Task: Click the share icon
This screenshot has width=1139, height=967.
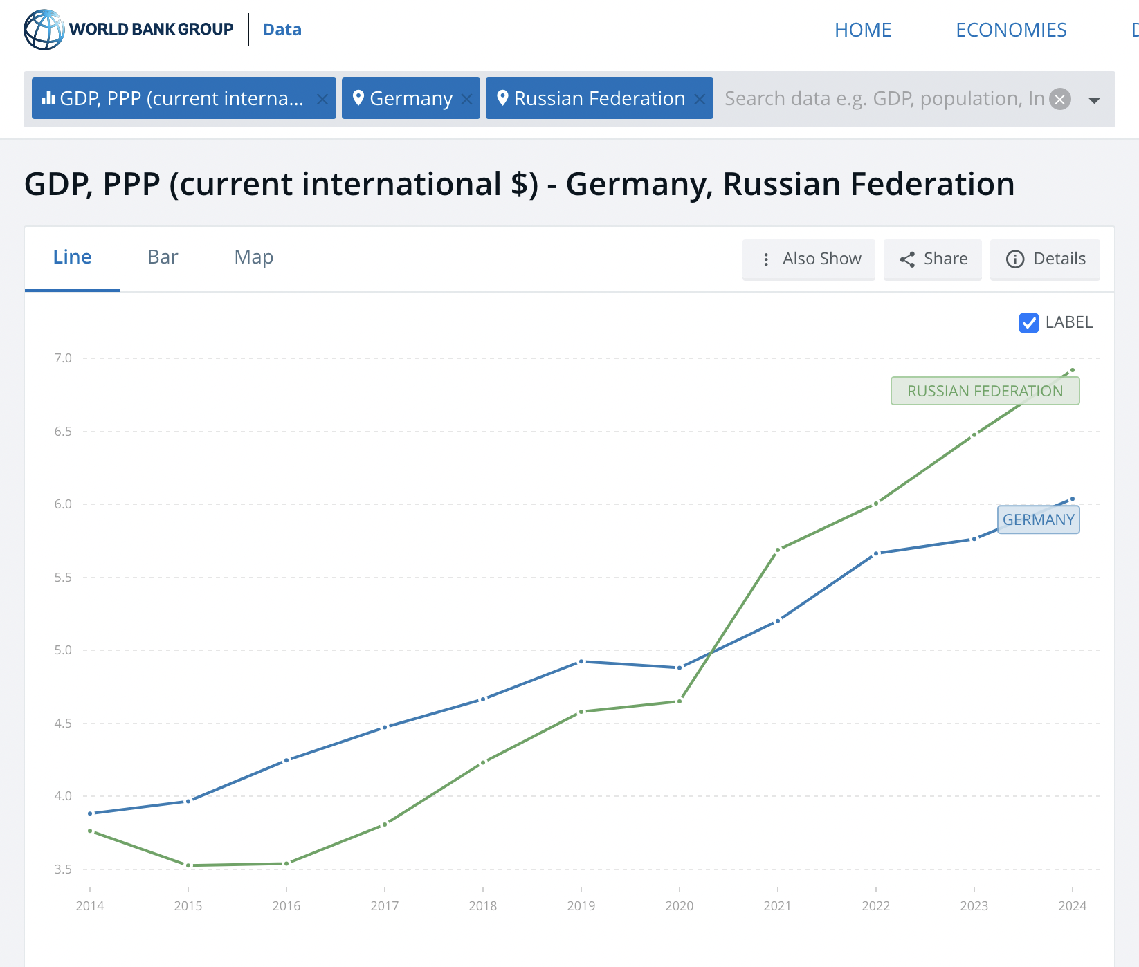Action: click(907, 259)
